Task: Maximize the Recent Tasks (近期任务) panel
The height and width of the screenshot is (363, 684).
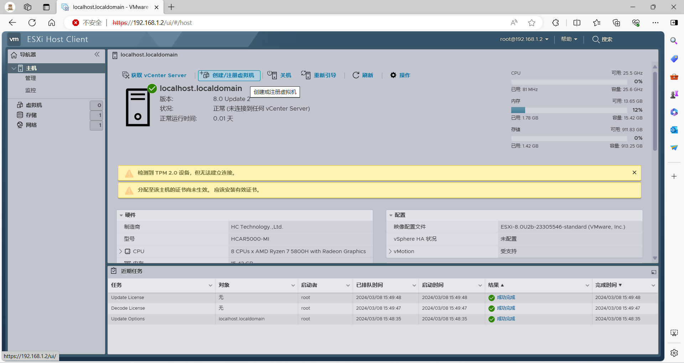Action: tap(654, 272)
